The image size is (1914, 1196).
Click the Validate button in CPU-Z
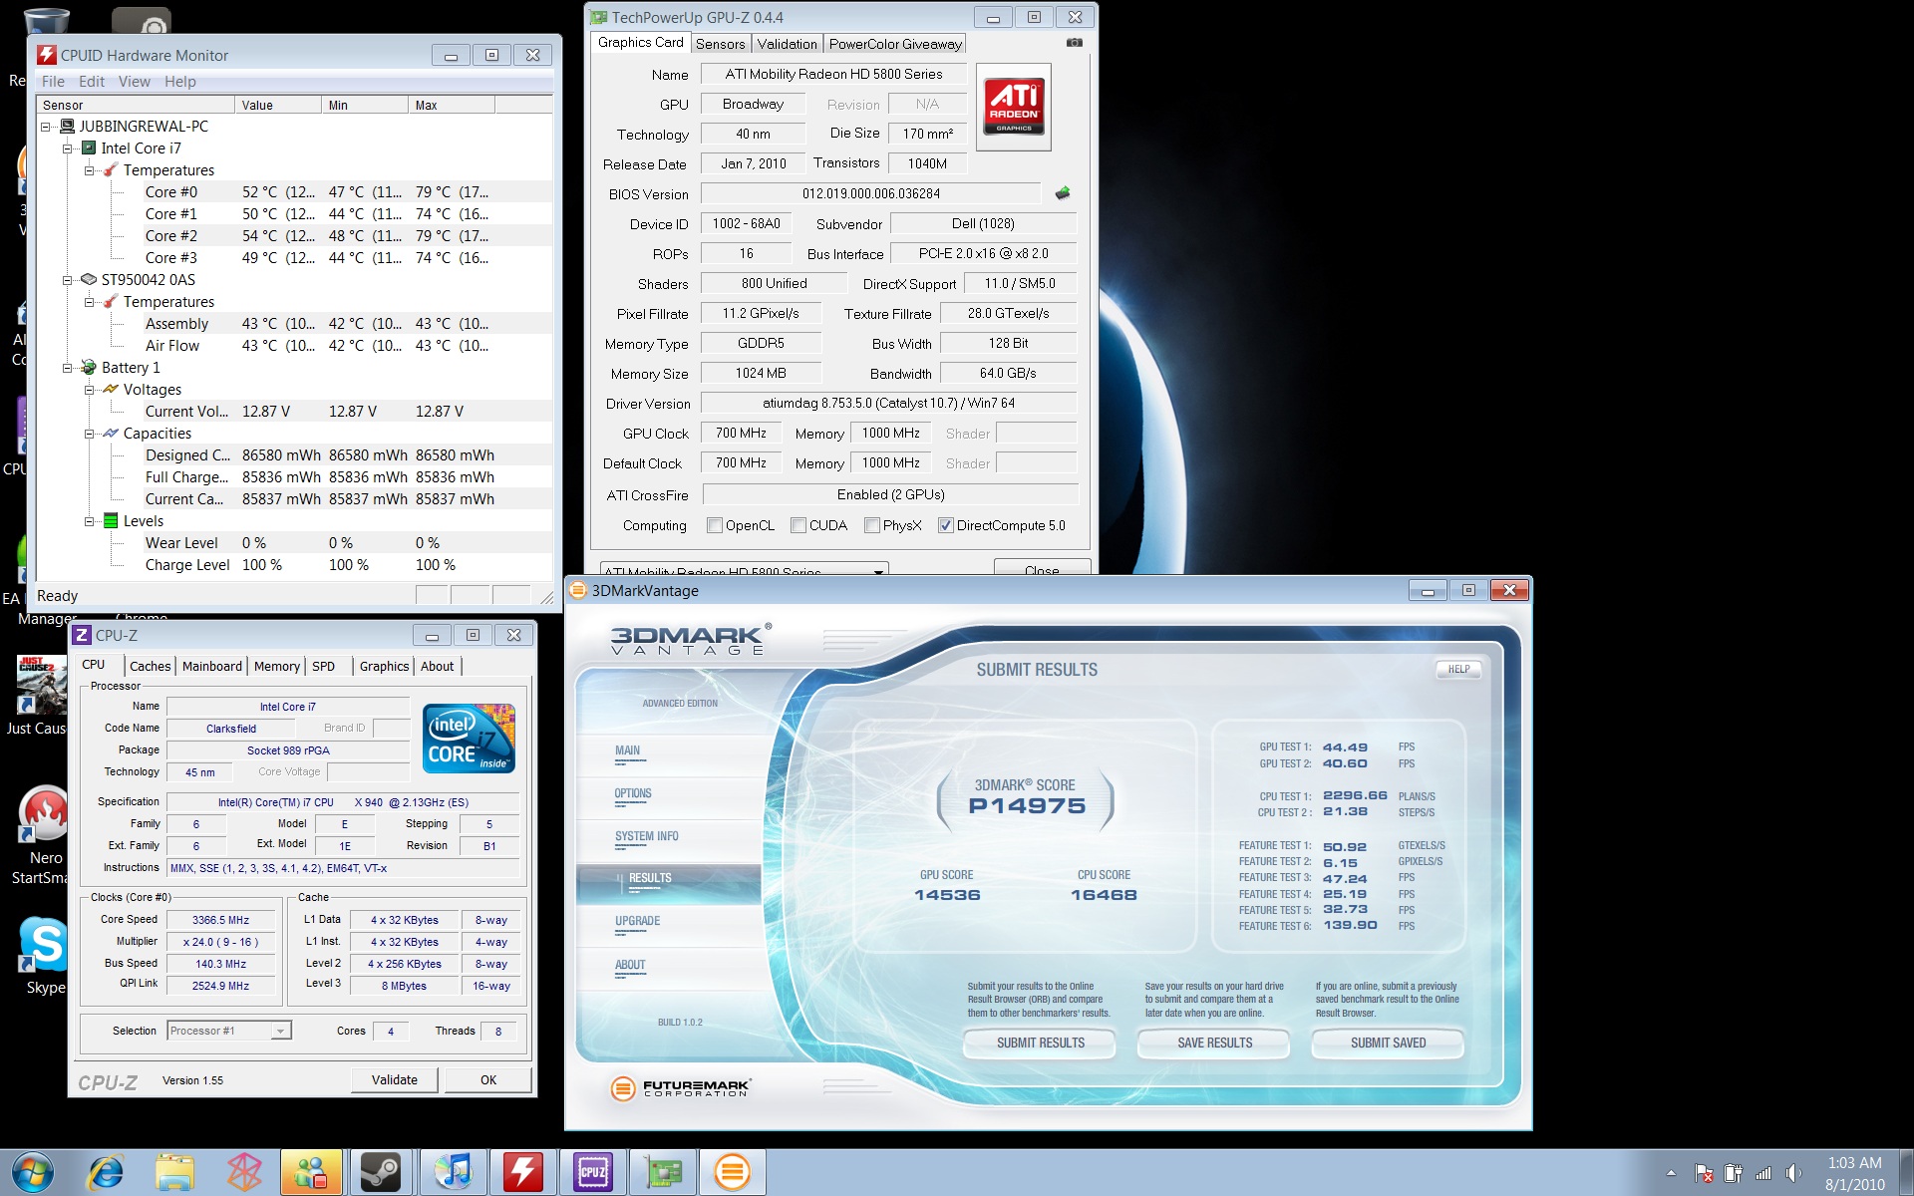394,1079
